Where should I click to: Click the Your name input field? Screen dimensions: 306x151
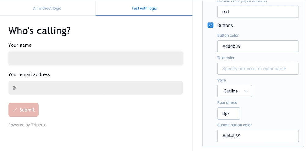pyautogui.click(x=95, y=58)
